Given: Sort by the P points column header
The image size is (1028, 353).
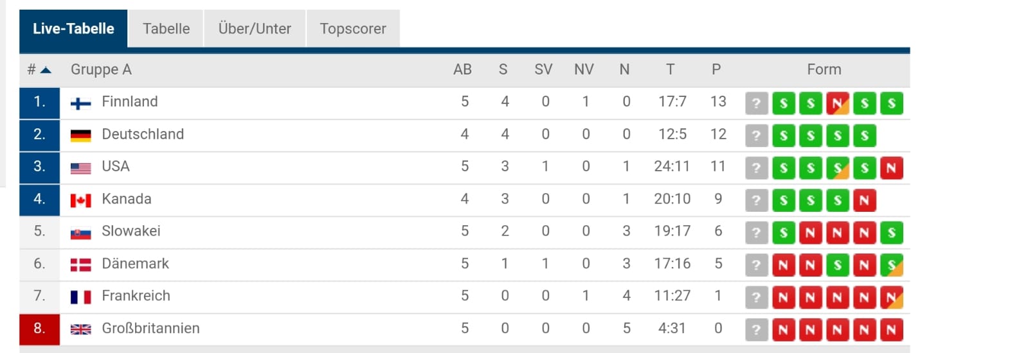Looking at the screenshot, I should tap(716, 69).
